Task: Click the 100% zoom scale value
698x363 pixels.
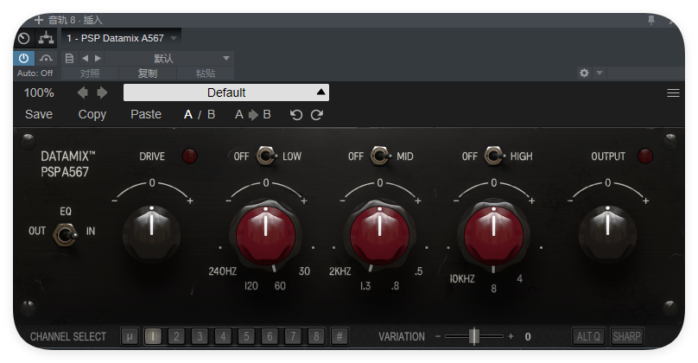Action: (39, 92)
